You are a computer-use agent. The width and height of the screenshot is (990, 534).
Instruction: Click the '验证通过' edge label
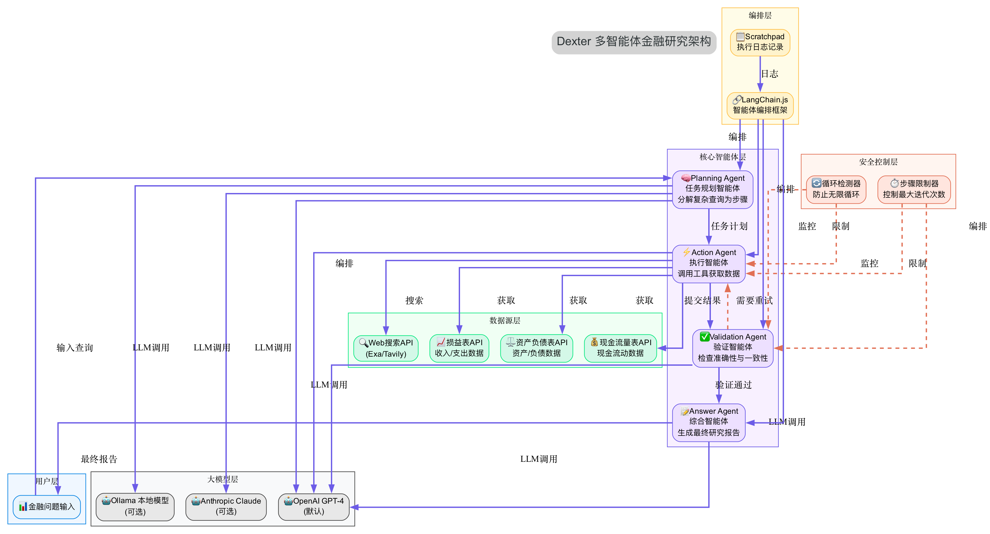coord(733,385)
